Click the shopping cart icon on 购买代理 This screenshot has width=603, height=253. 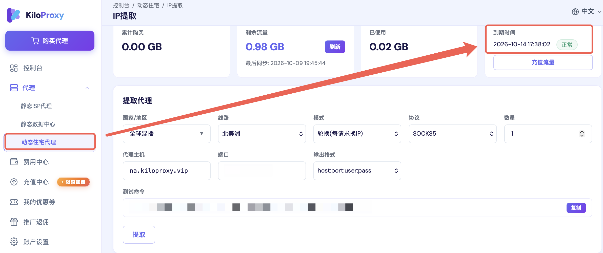35,41
